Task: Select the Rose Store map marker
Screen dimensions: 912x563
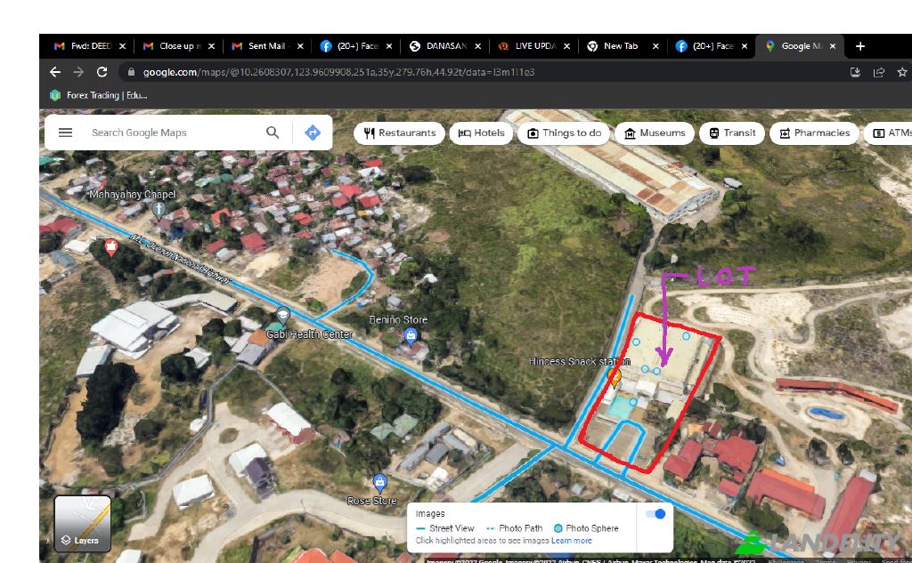Action: [x=380, y=483]
